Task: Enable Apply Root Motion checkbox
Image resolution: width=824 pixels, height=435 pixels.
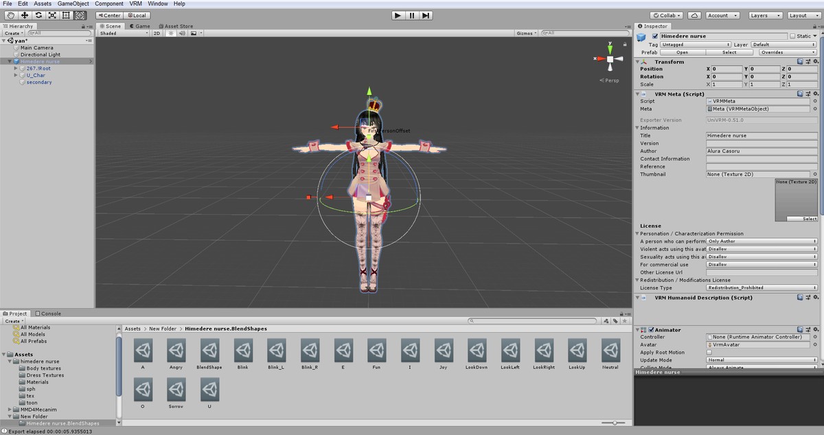Action: [x=709, y=353]
